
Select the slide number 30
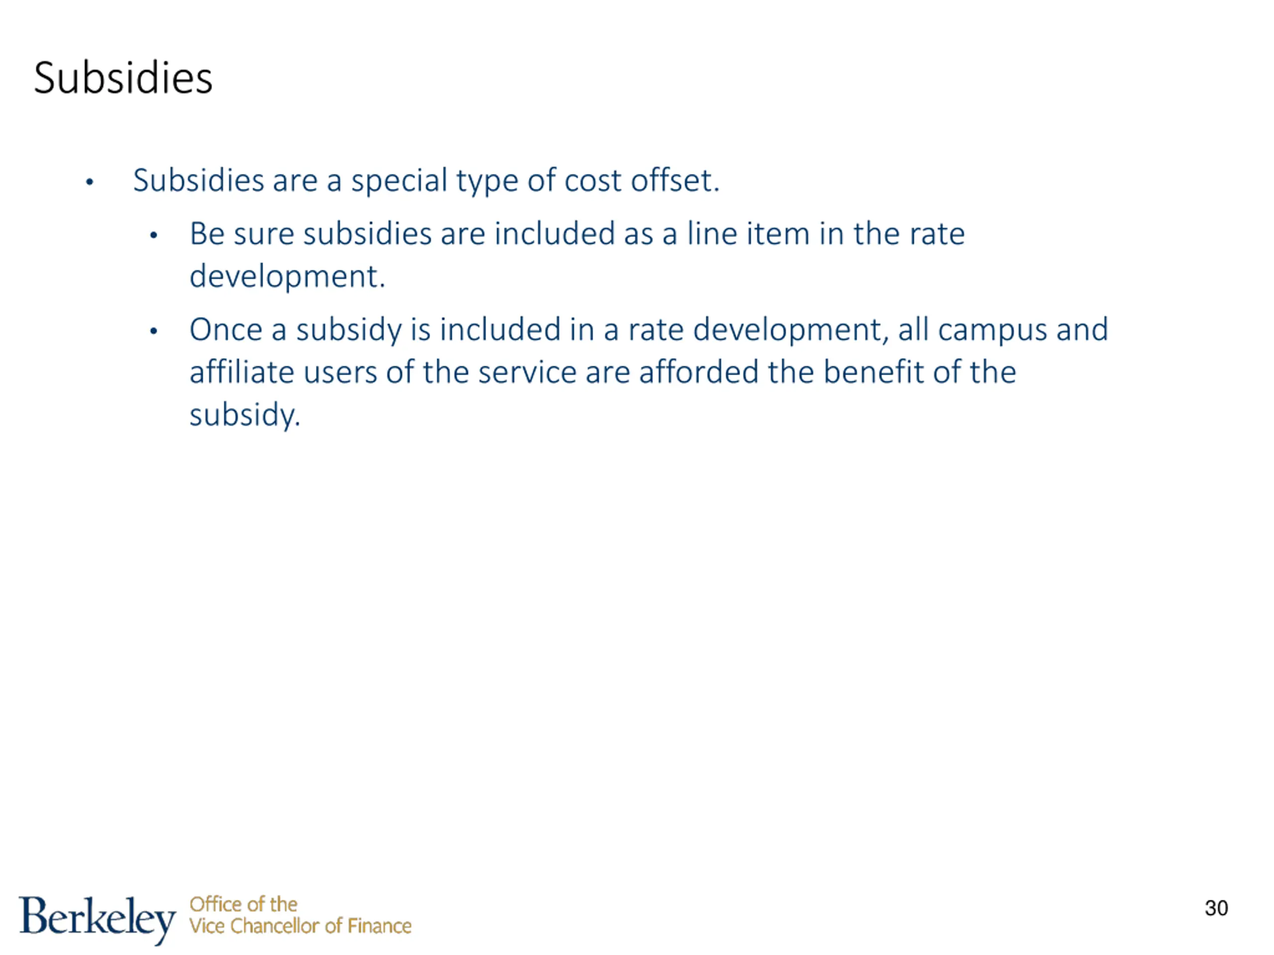click(x=1216, y=908)
